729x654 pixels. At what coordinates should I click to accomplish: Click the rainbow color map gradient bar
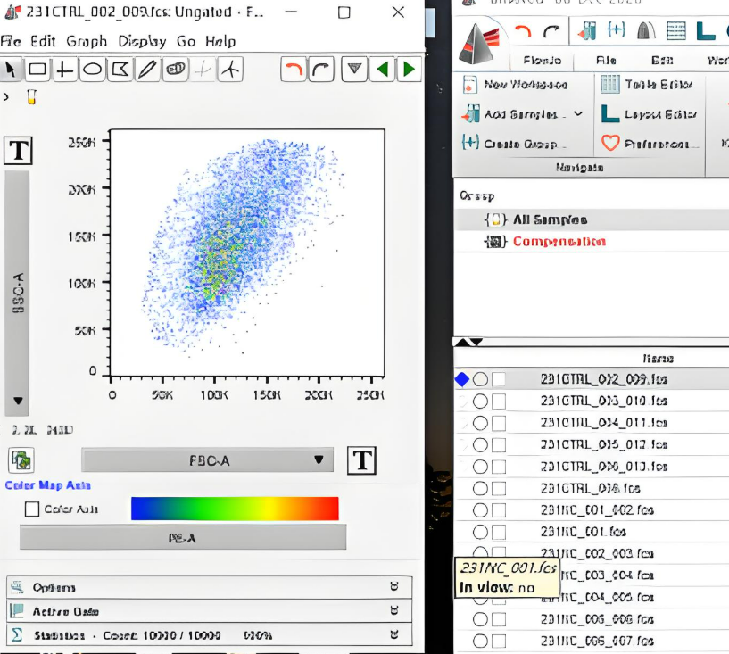pyautogui.click(x=235, y=509)
